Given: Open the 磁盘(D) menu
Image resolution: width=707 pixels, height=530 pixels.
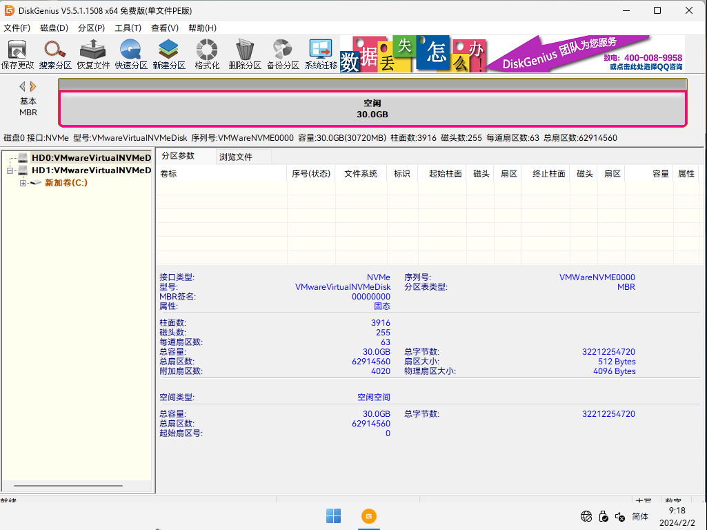Looking at the screenshot, I should 54,28.
